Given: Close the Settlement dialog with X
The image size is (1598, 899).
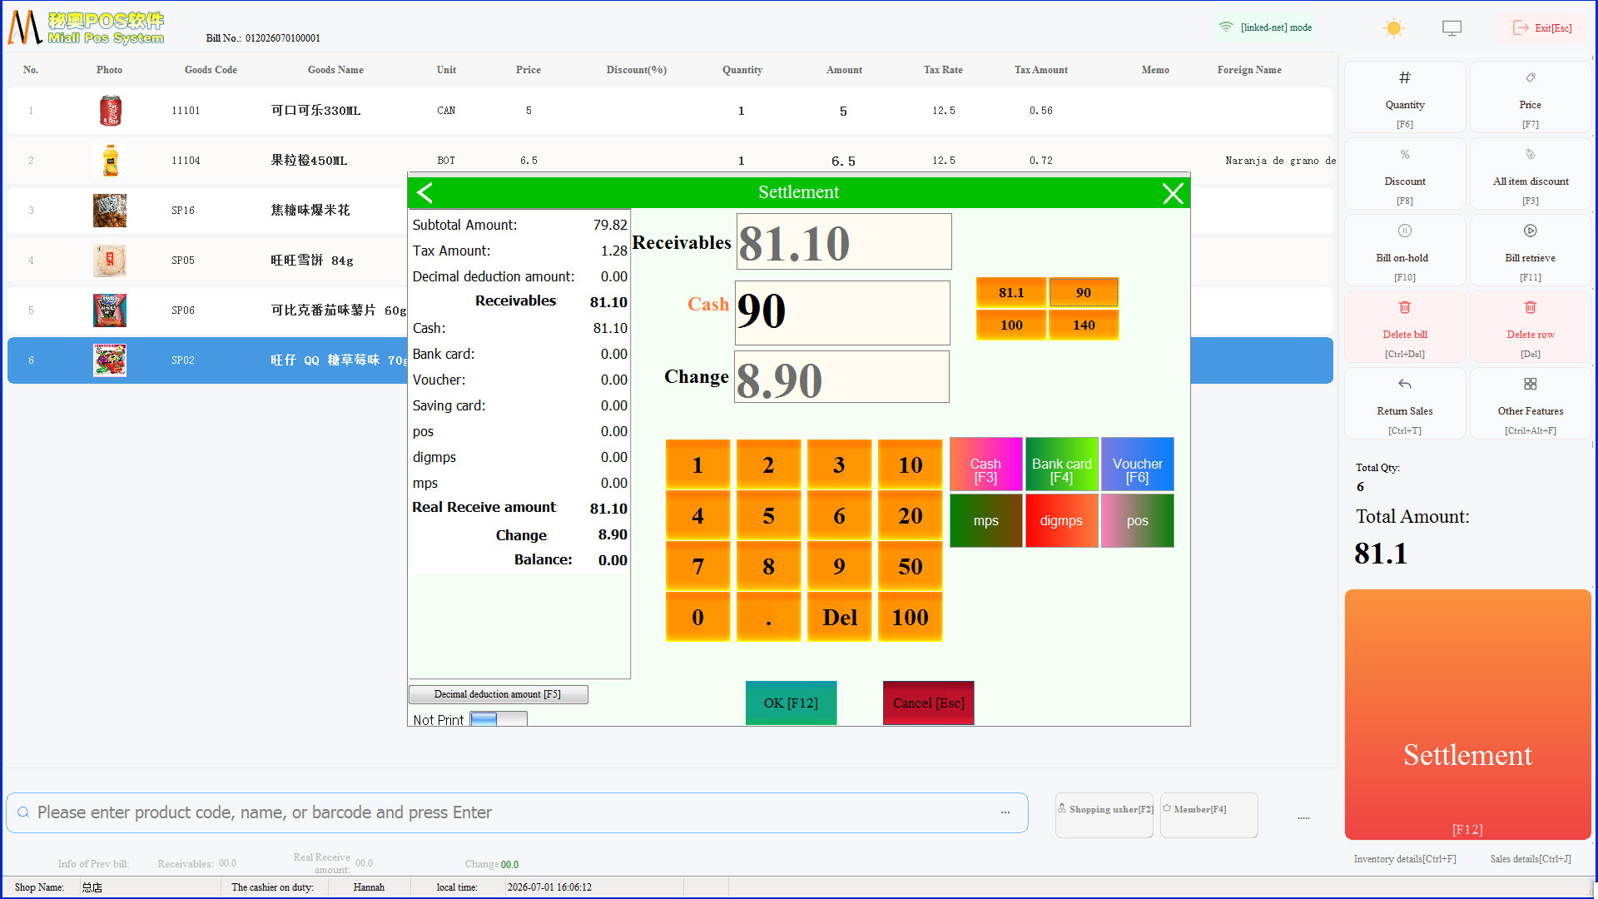Looking at the screenshot, I should (x=1173, y=193).
